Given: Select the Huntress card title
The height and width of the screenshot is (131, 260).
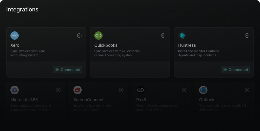Looking at the screenshot, I should 187,45.
